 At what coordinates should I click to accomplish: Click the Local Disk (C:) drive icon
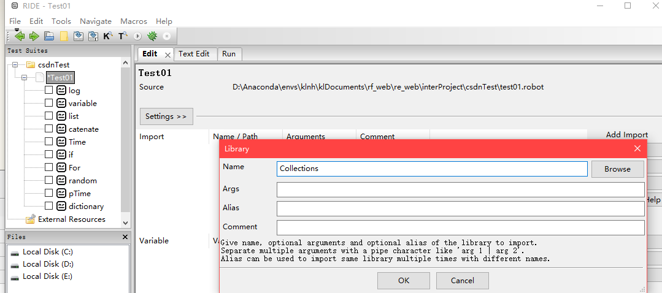(15, 253)
